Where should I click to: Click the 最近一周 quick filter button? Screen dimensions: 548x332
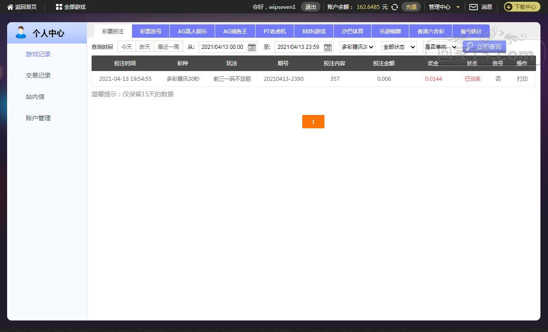point(168,47)
